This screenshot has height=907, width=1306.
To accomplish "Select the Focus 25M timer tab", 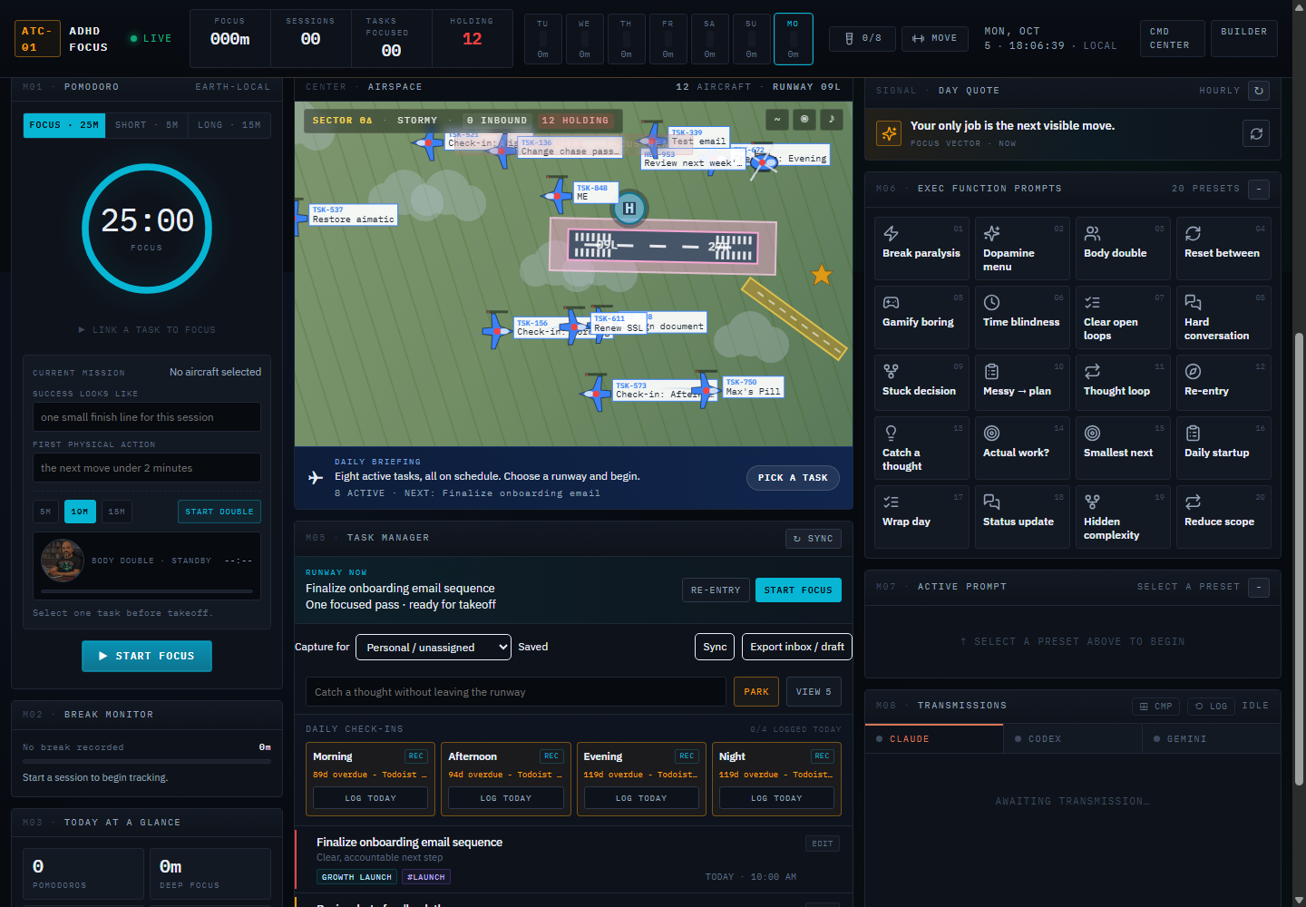I will pos(64,125).
